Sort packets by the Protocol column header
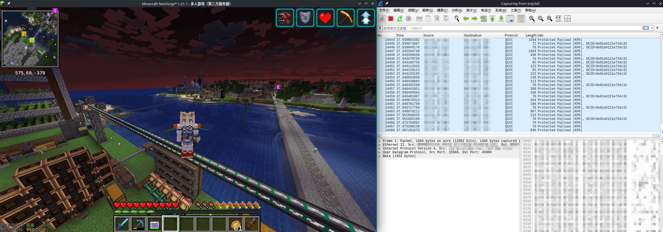 pos(515,35)
